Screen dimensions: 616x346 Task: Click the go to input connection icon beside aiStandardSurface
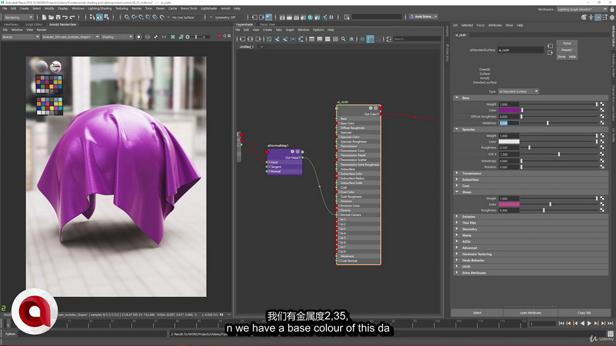(x=550, y=46)
